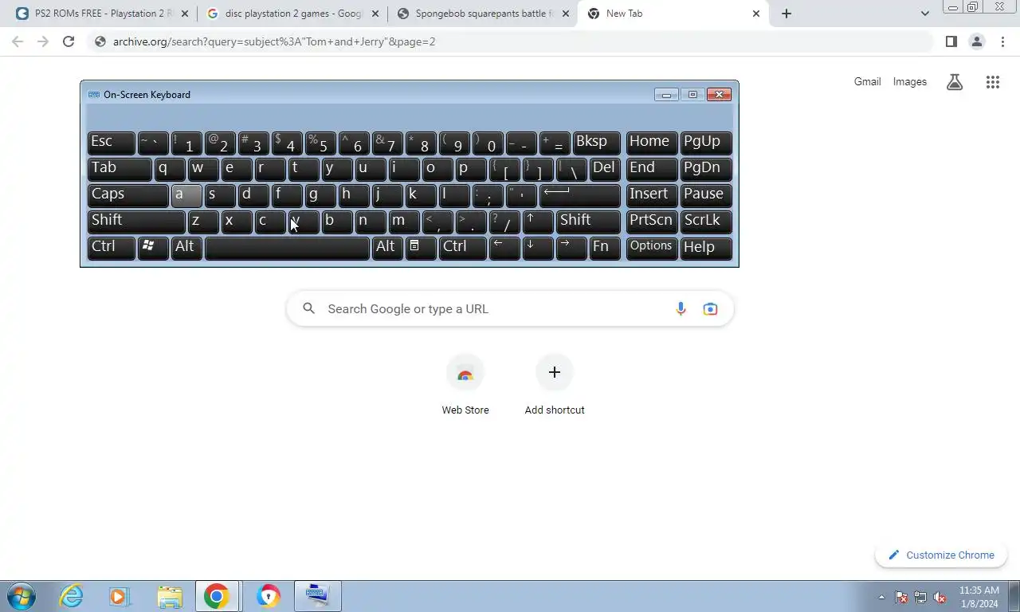Toggle the right Shift key
The width and height of the screenshot is (1020, 612).
[x=588, y=222]
